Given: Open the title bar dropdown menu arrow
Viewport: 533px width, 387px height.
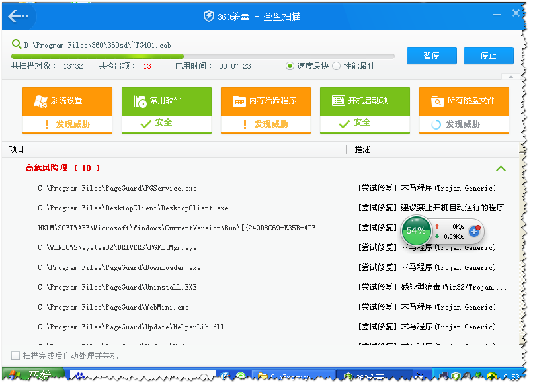Looking at the screenshot, I should click(497, 13).
